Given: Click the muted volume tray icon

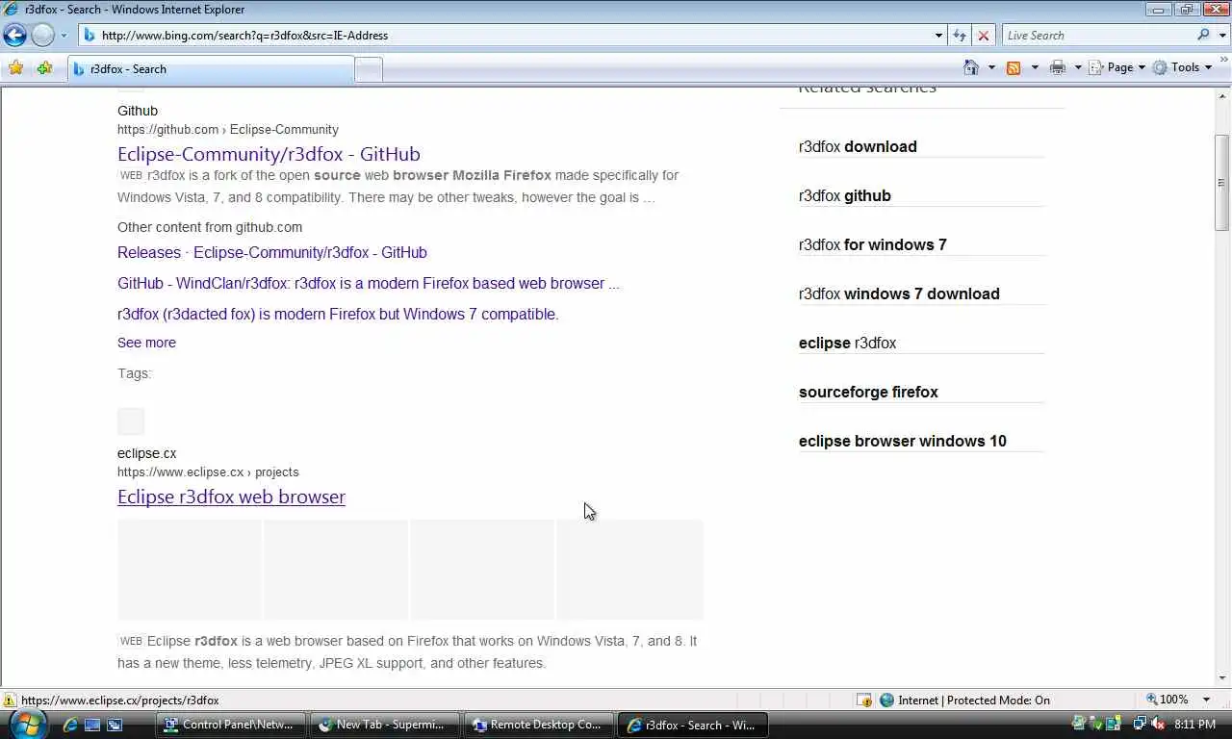Looking at the screenshot, I should (1157, 724).
